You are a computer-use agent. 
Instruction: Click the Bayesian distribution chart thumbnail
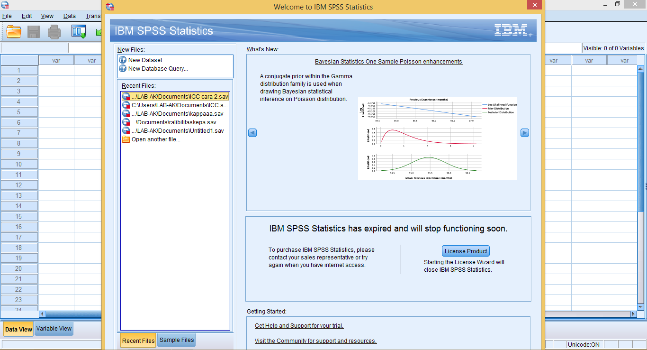coord(438,138)
